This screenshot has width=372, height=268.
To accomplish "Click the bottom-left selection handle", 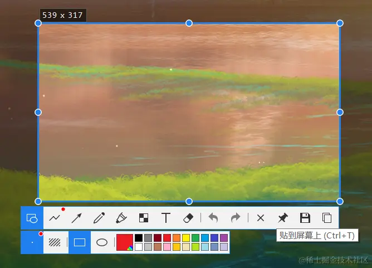I will coord(38,202).
